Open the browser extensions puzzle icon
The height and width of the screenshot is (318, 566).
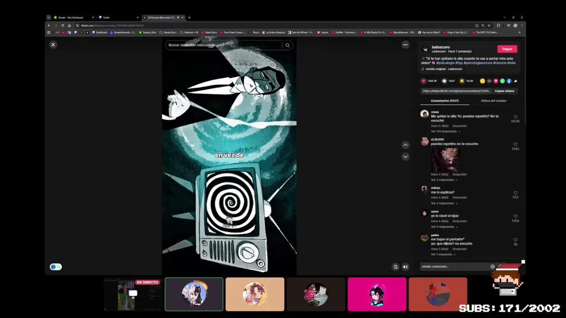pos(498,26)
